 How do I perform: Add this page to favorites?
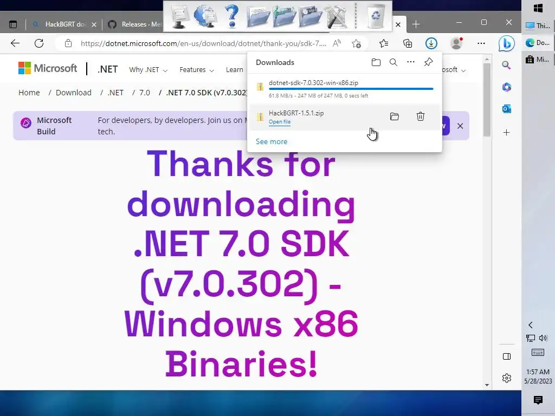pyautogui.click(x=357, y=43)
